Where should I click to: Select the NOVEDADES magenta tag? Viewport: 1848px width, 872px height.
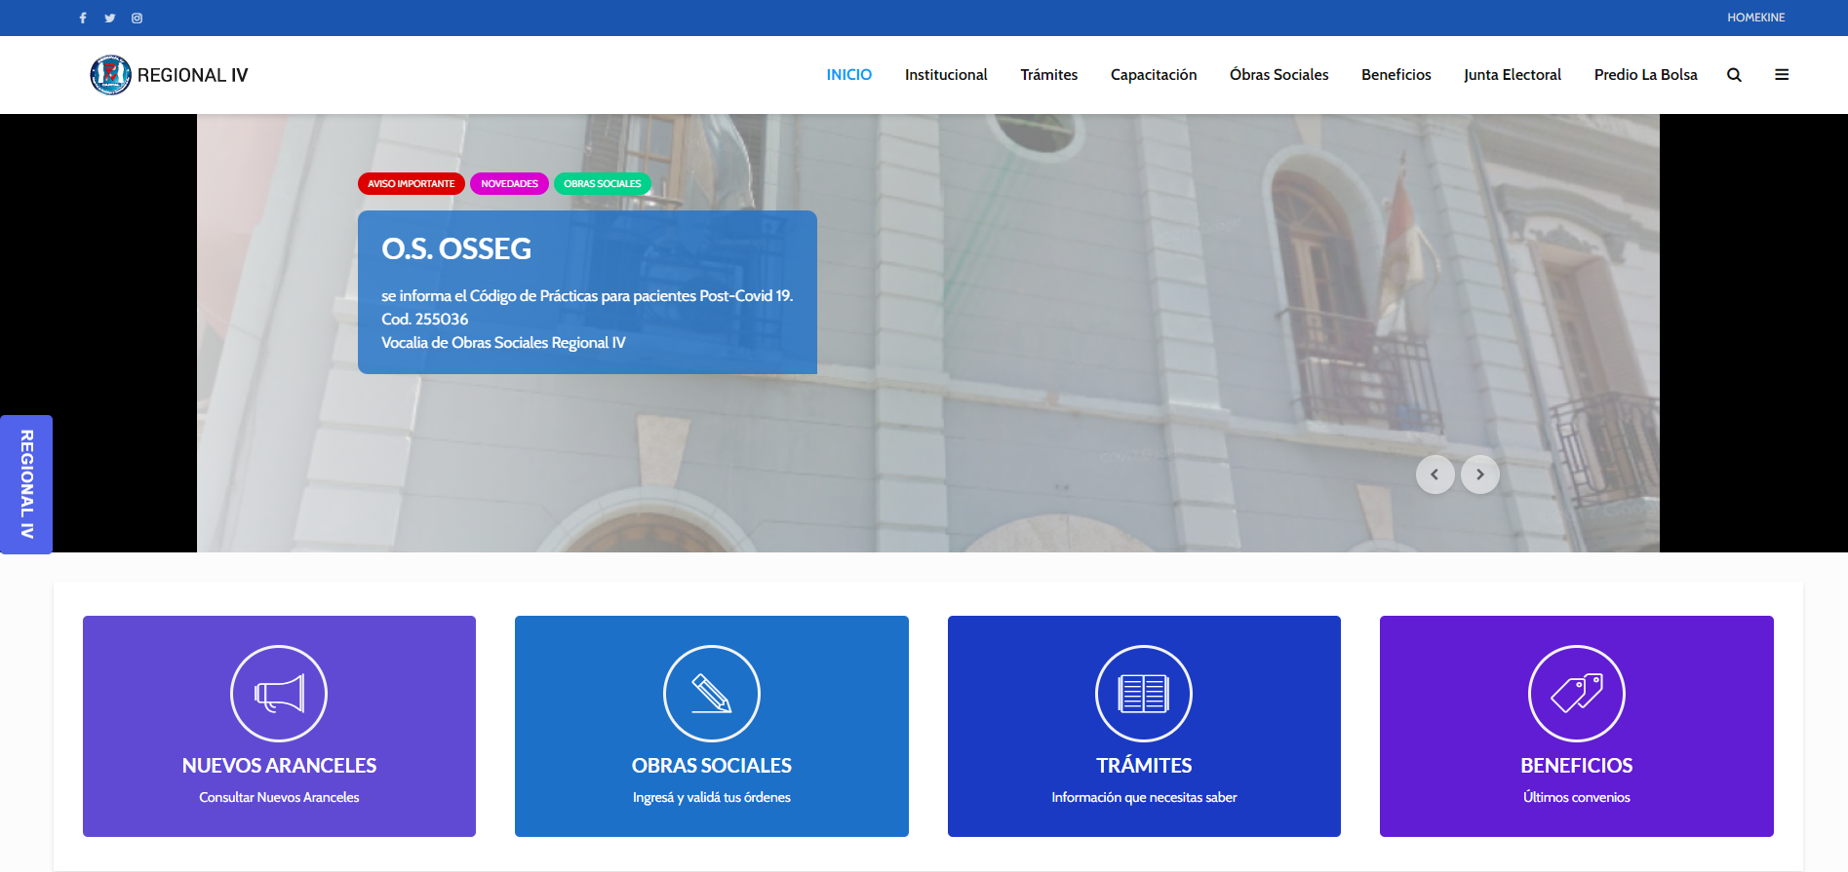[x=509, y=184]
